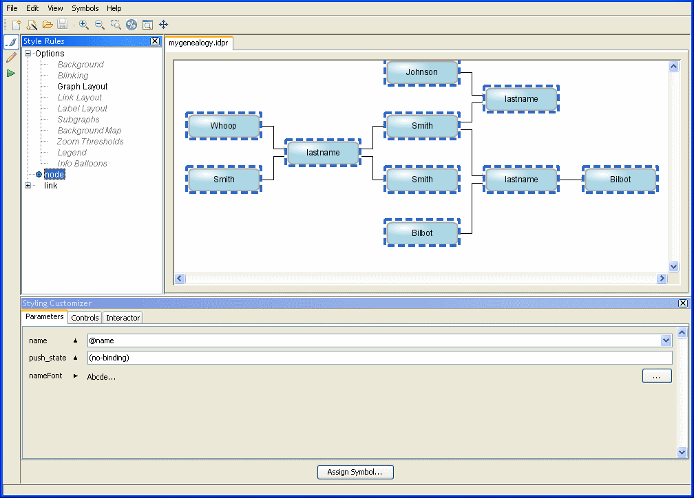This screenshot has height=498, width=694.
Task: Click the push_state binding input field
Action: (379, 358)
